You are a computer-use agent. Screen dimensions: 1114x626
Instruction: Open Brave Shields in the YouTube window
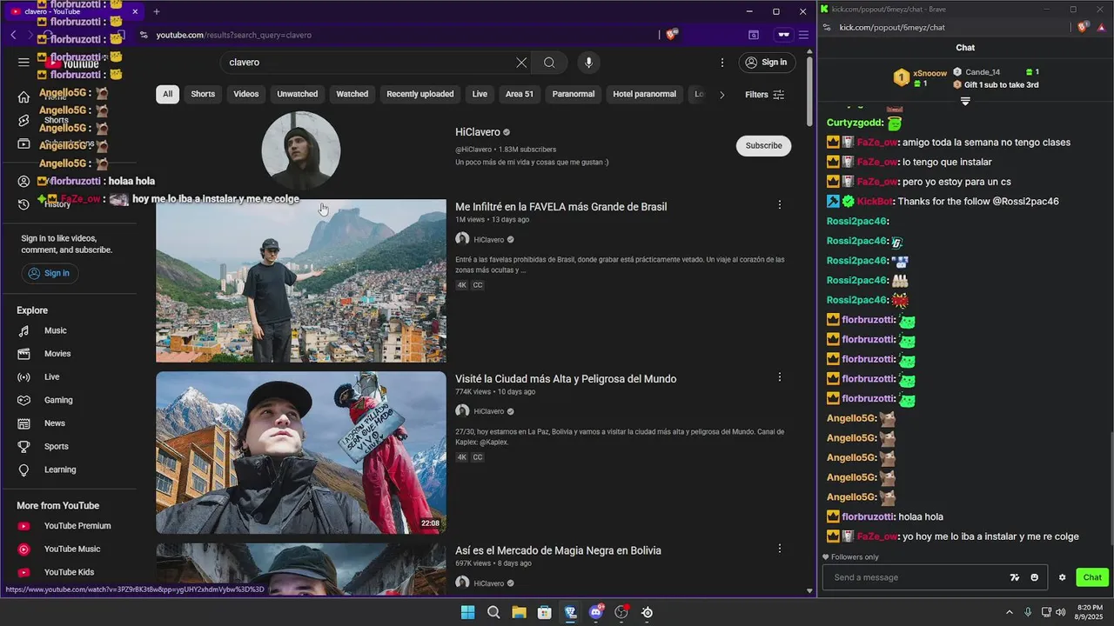coord(671,35)
